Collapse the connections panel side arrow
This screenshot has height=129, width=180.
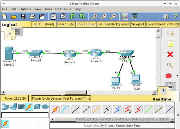pos(177,115)
